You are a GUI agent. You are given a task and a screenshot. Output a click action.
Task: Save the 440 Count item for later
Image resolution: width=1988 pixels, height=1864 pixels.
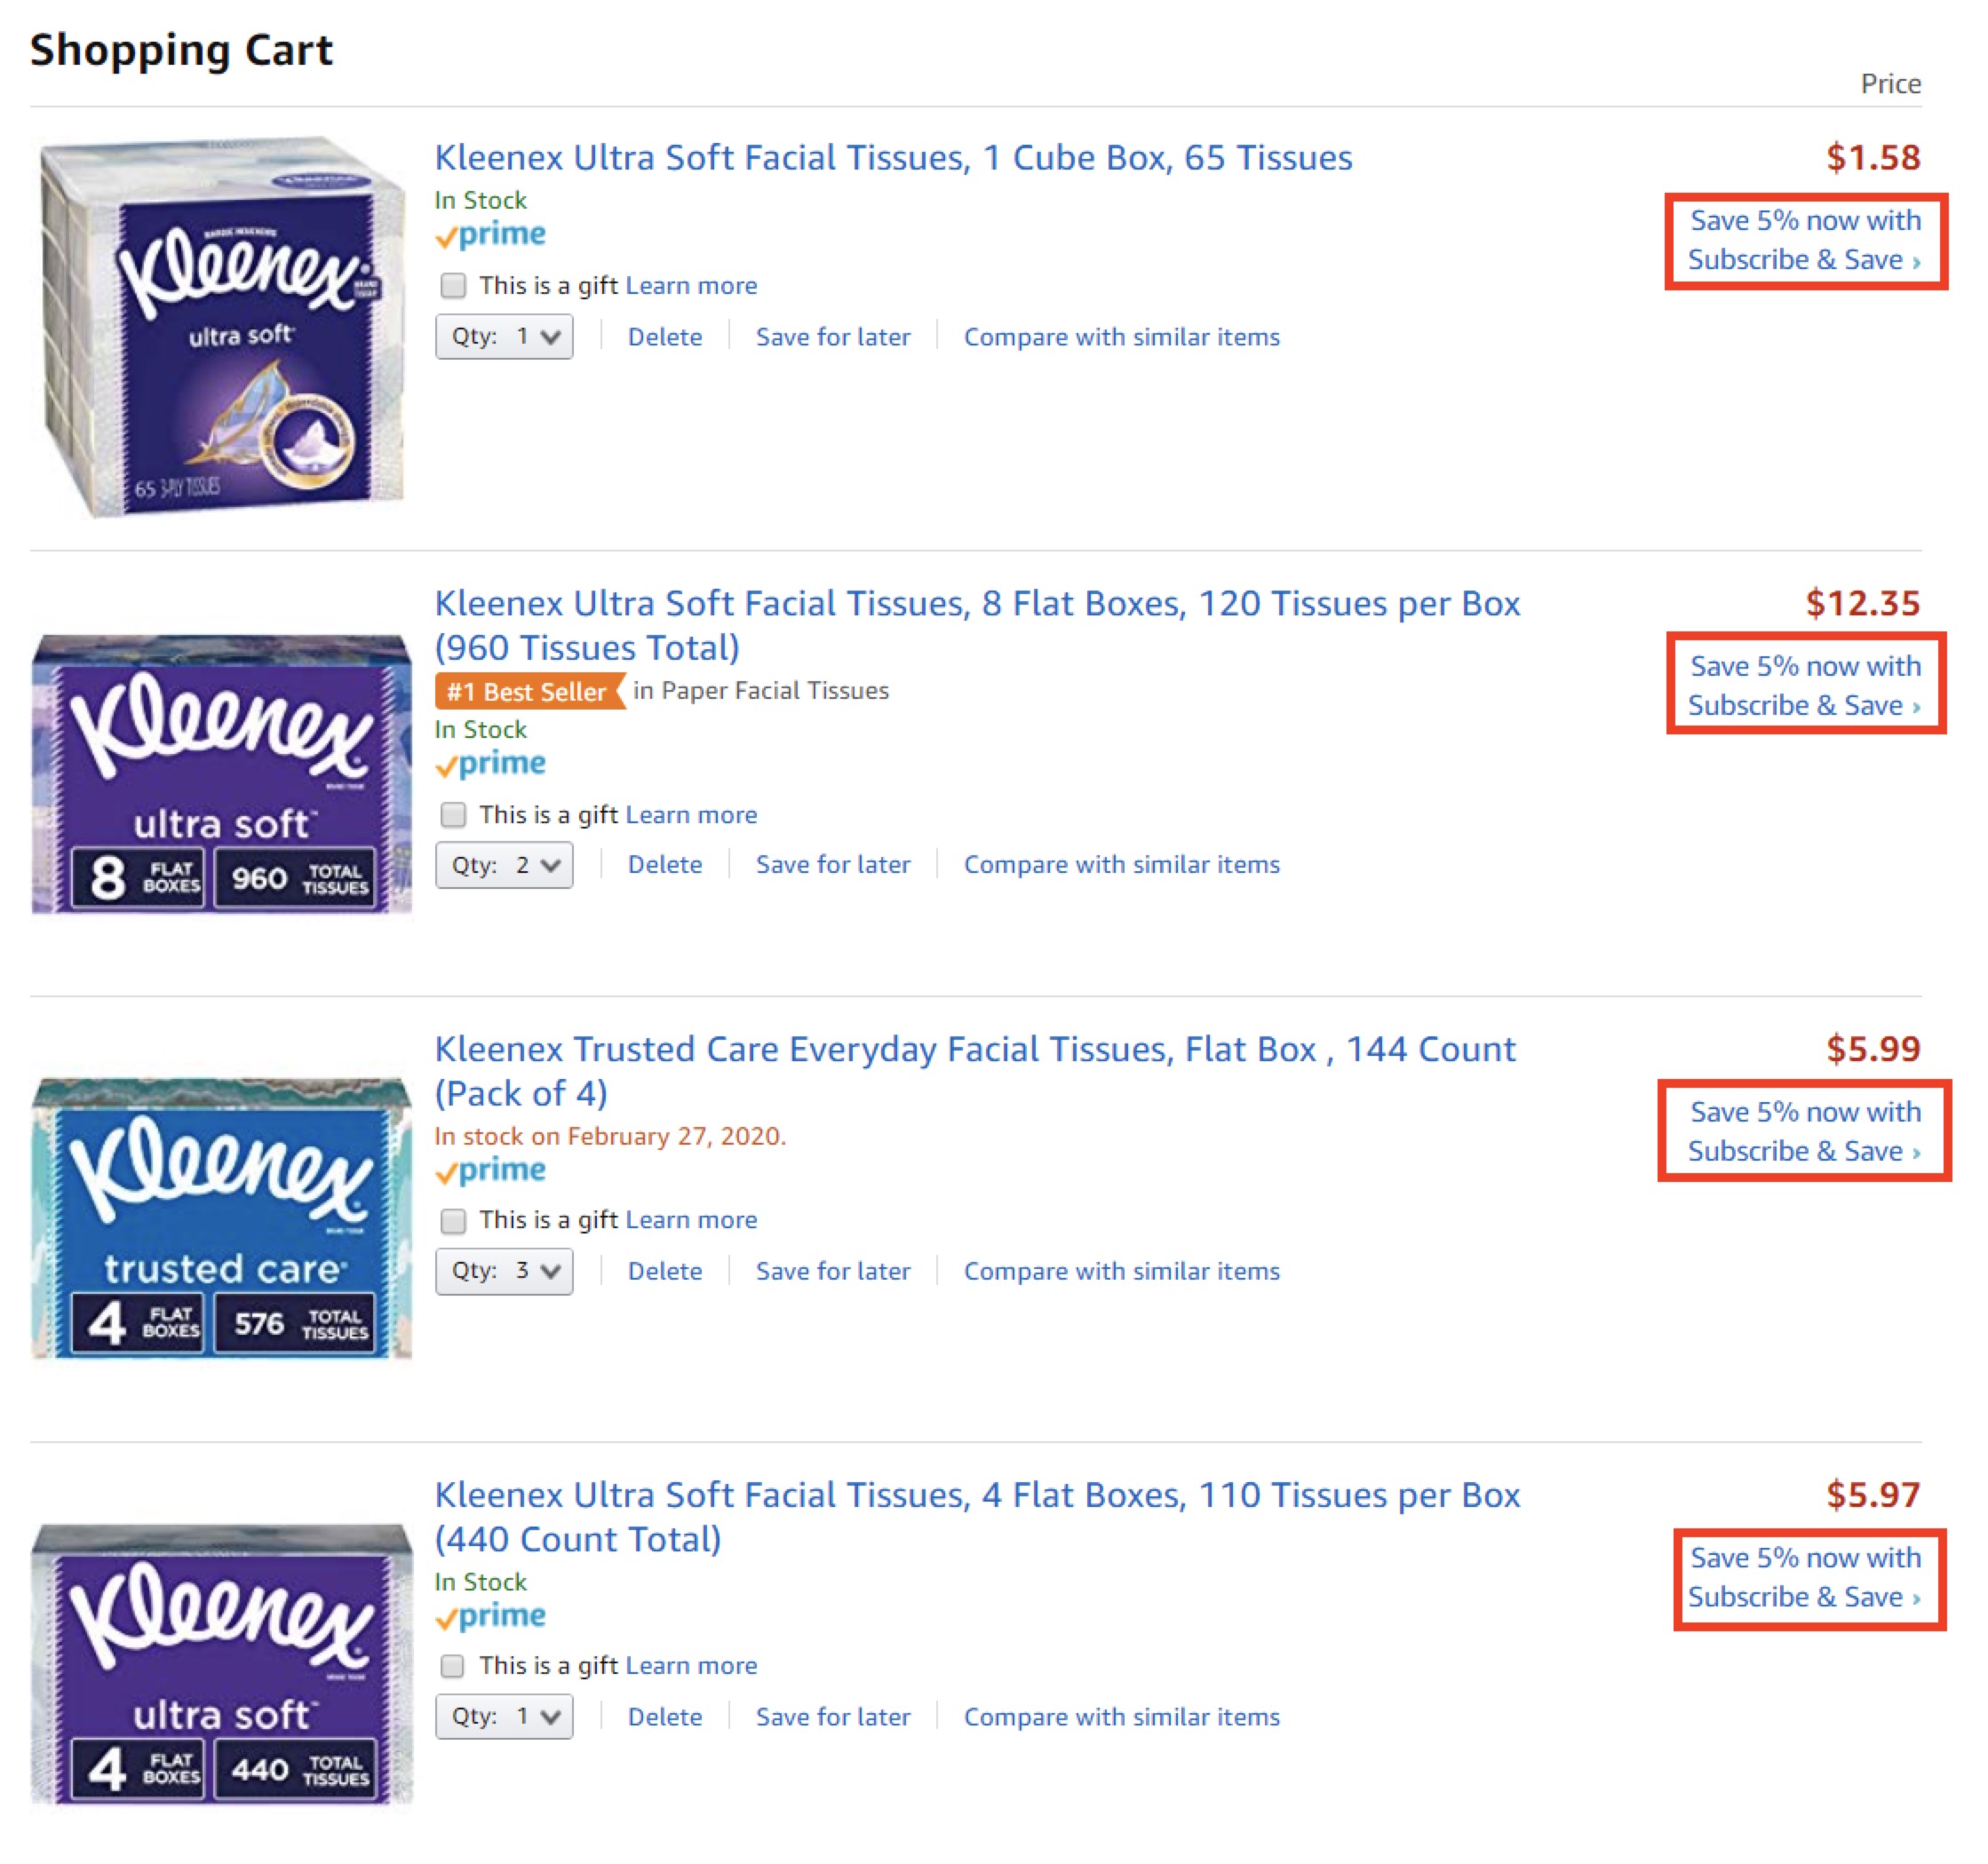[833, 1716]
